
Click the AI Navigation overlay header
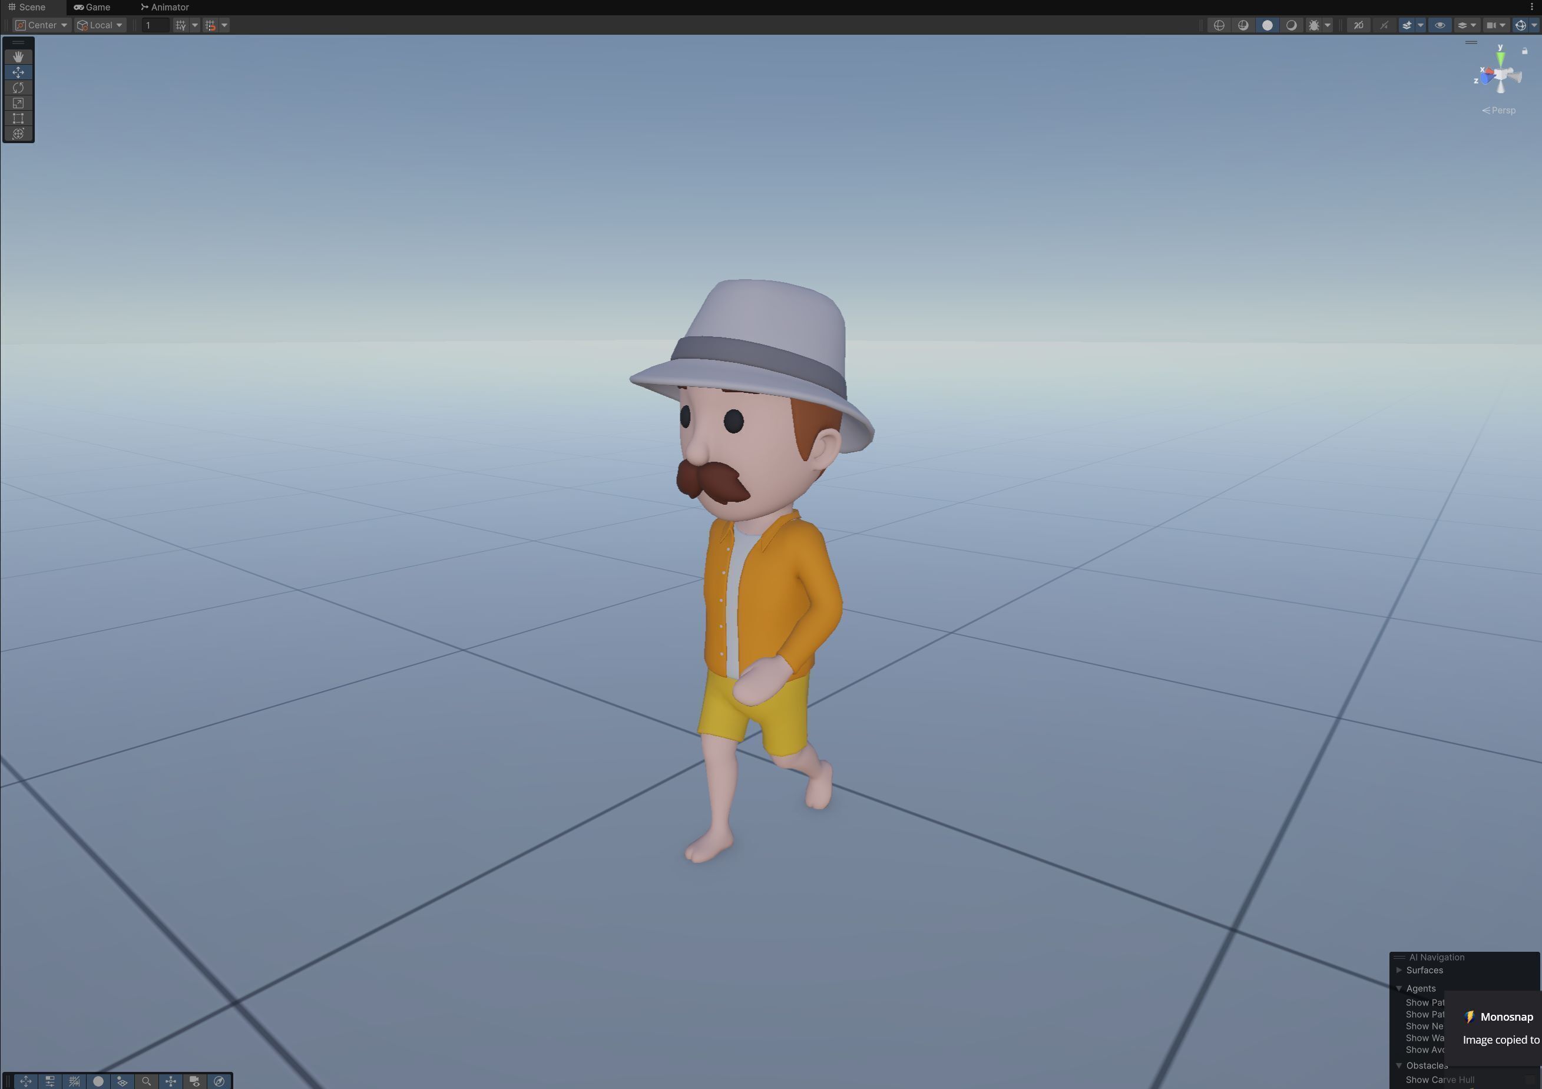tap(1464, 958)
